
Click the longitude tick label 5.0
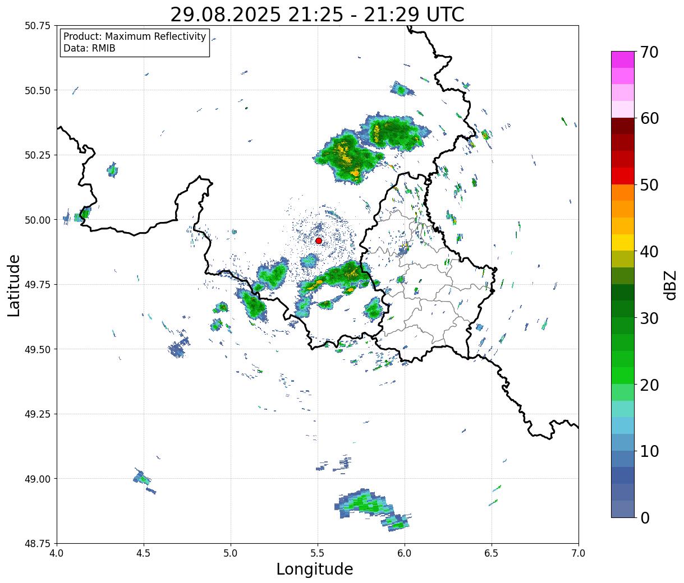tap(231, 553)
